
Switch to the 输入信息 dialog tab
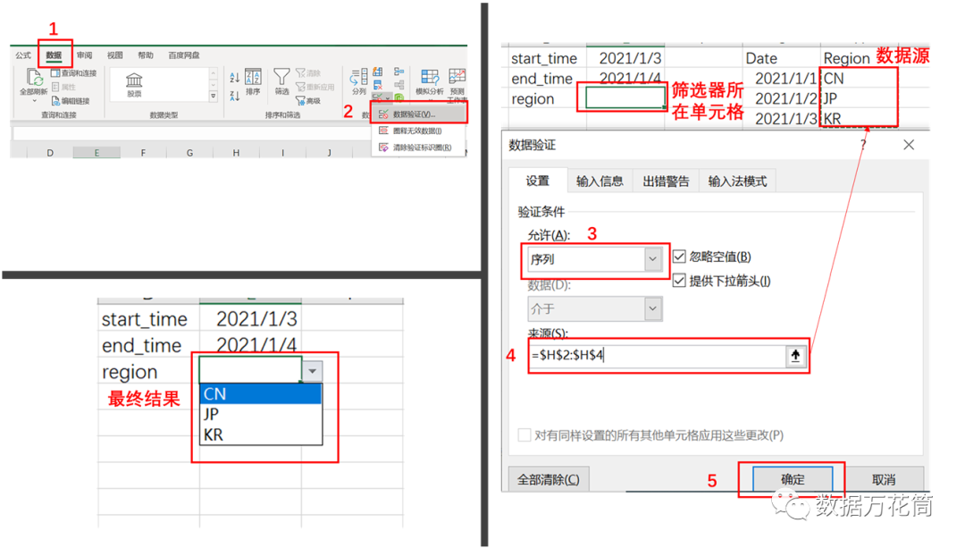point(600,181)
